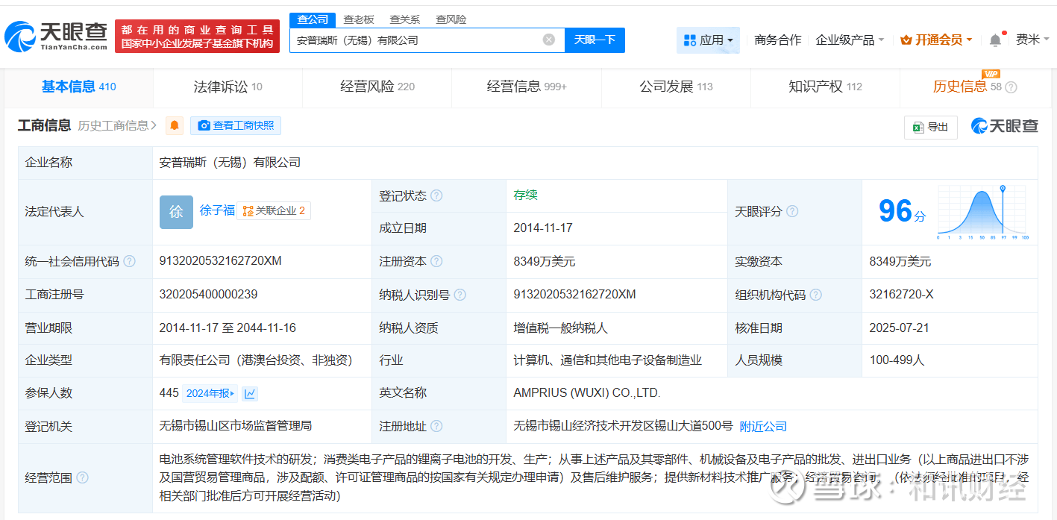Click 无锡市锡山区市场监督管理局 registration authority
This screenshot has width=1057, height=520.
[236, 426]
